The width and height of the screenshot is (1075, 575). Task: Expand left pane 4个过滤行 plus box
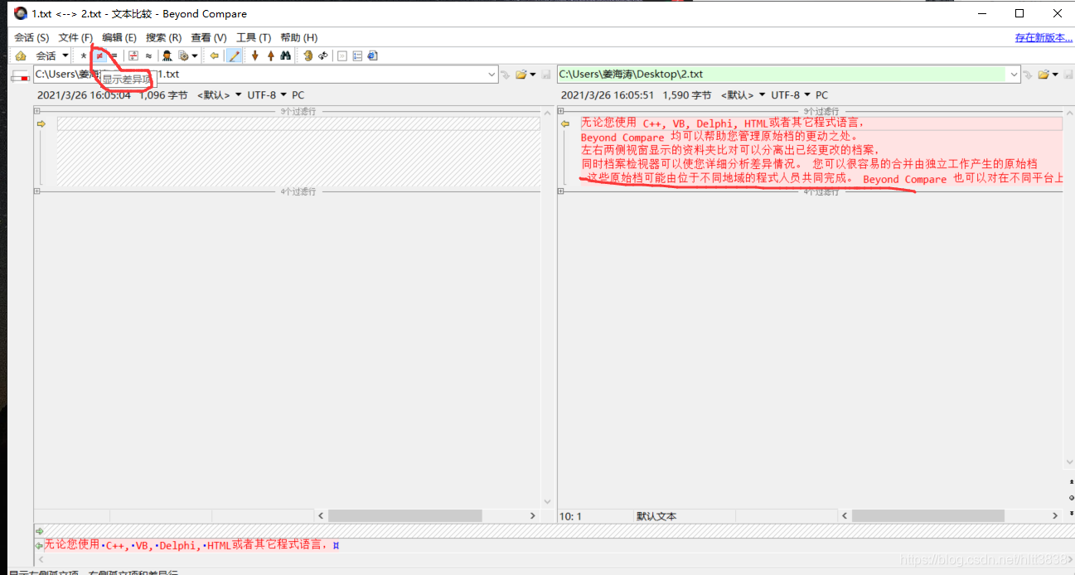click(x=37, y=191)
